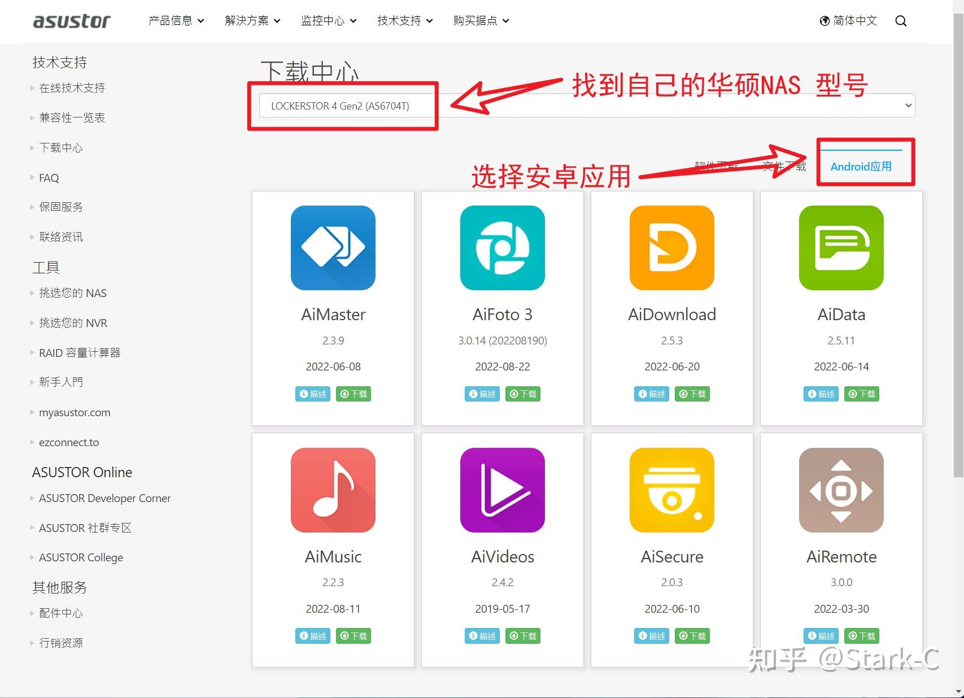Open RAID 容量计算器 link
The image size is (964, 698).
(x=80, y=353)
